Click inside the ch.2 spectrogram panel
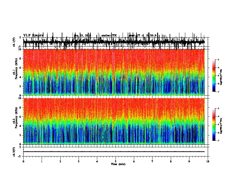Image resolution: width=234 pixels, height=181 pixels. click(114, 121)
